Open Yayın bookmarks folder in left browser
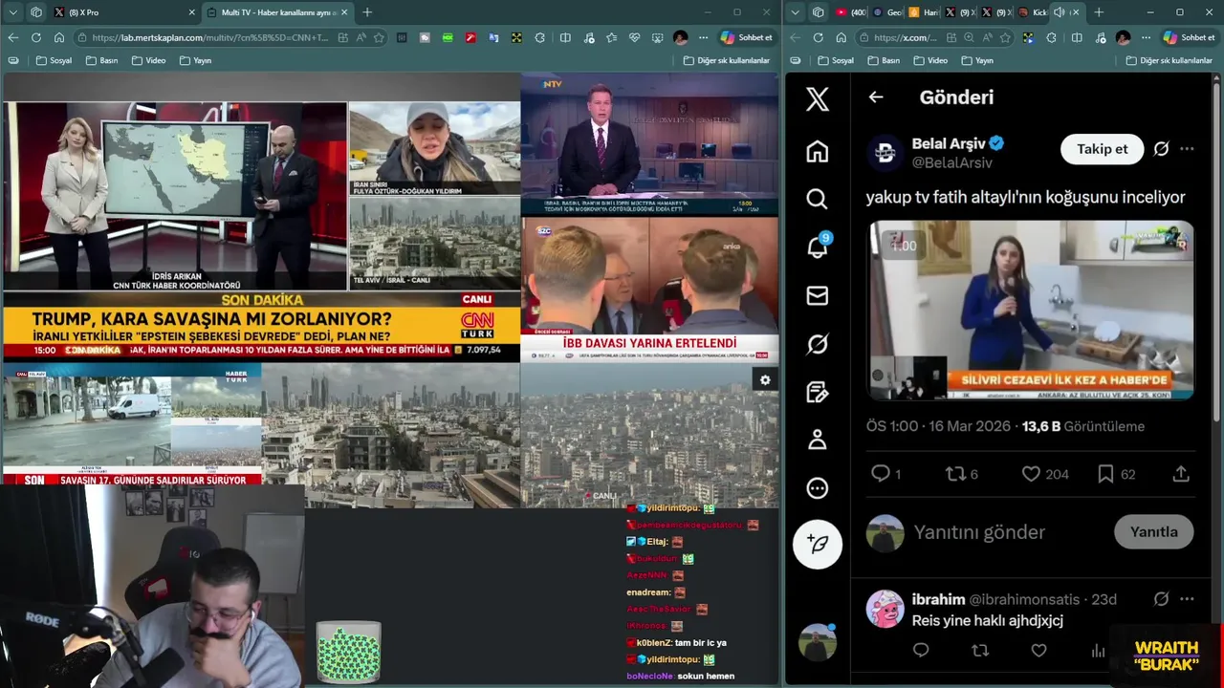The height and width of the screenshot is (688, 1224). click(195, 60)
